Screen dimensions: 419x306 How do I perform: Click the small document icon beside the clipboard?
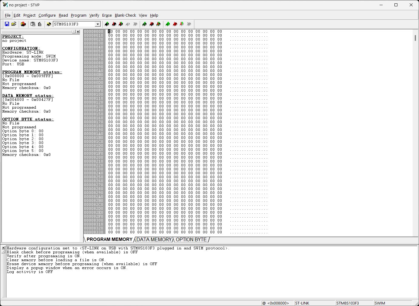click(40, 24)
